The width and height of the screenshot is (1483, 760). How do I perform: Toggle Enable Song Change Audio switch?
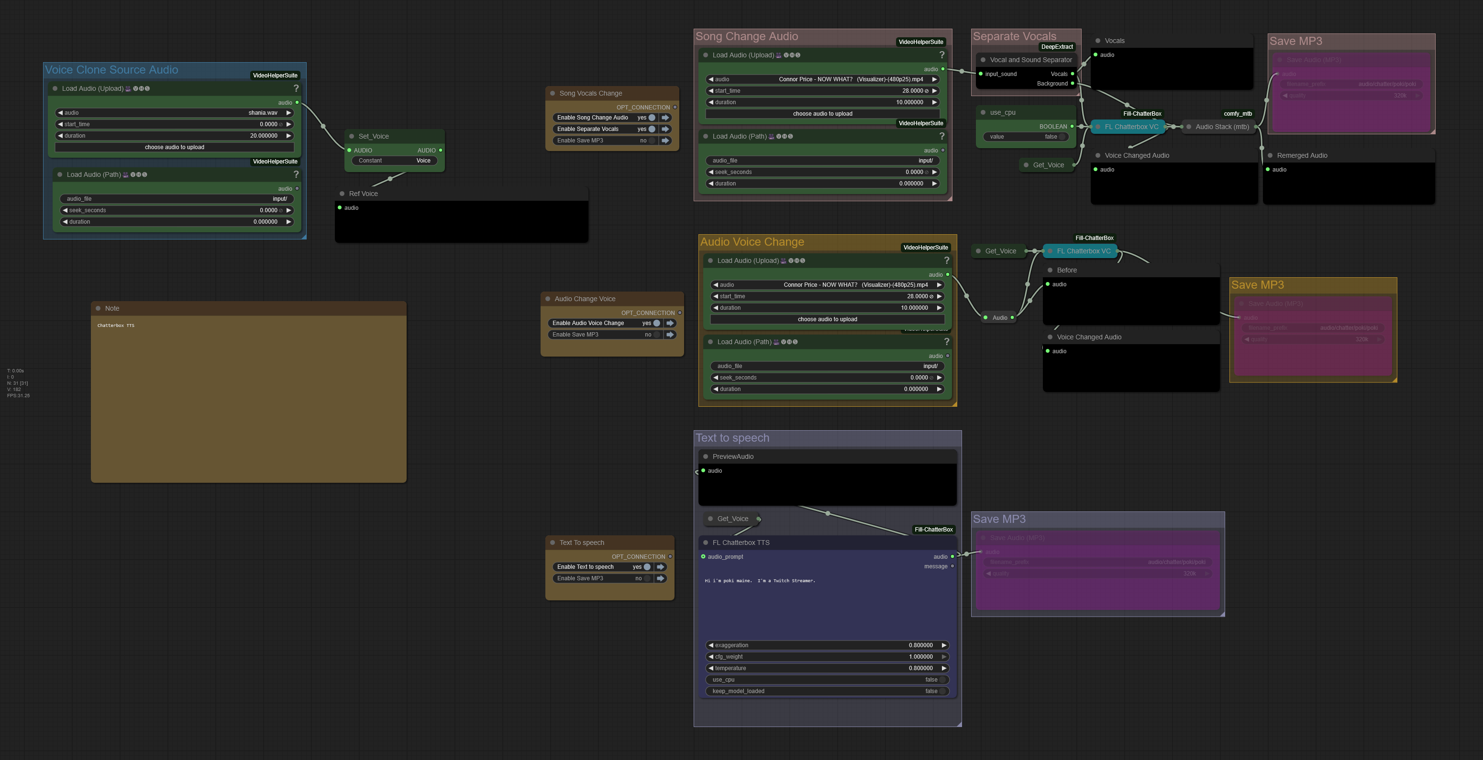[x=652, y=118]
